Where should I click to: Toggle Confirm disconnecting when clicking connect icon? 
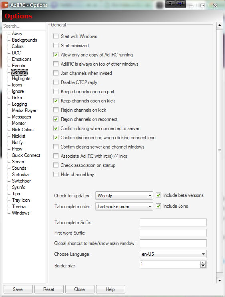click(x=56, y=138)
